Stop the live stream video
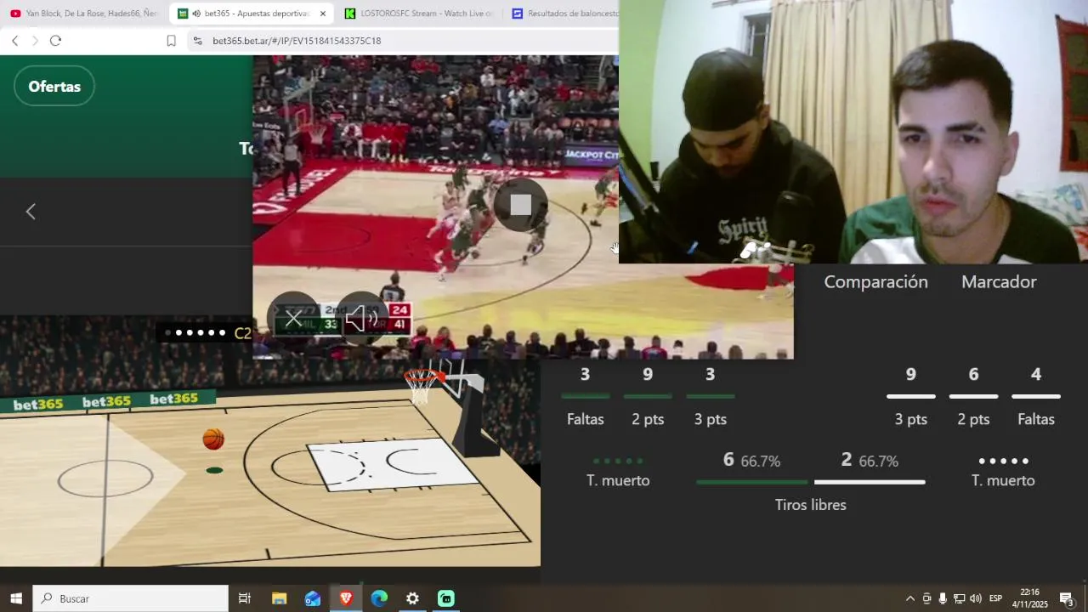This screenshot has width=1088, height=612. (521, 205)
